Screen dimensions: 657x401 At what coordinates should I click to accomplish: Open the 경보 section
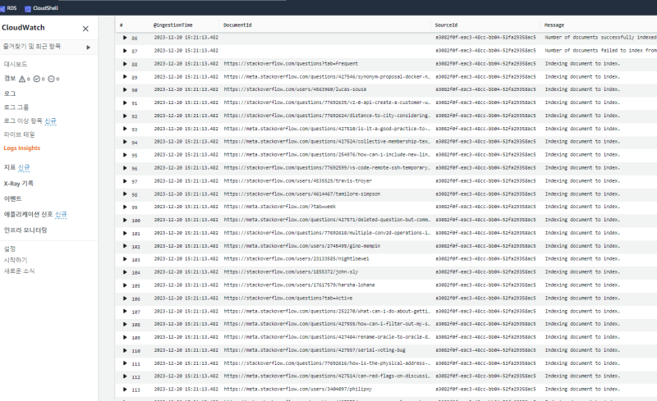pos(10,78)
